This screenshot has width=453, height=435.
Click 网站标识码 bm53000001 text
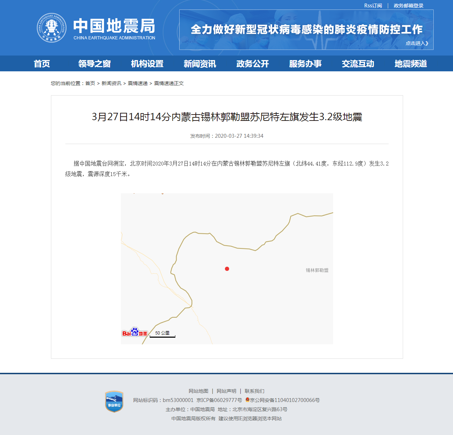pos(163,400)
